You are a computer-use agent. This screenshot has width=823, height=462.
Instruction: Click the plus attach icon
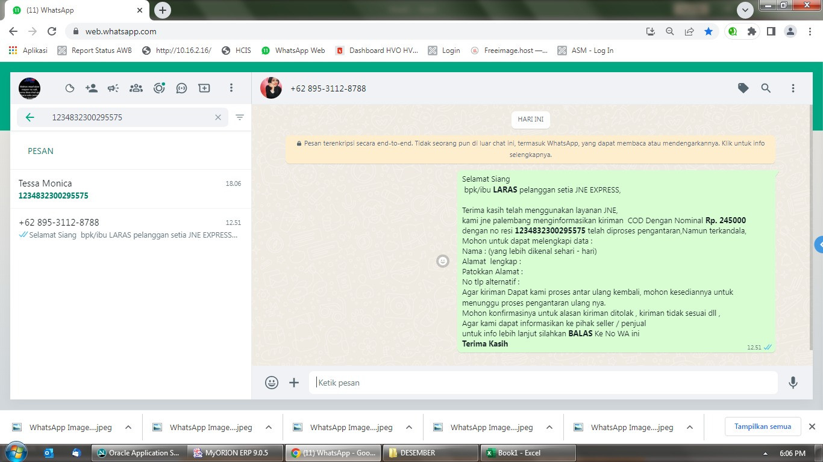tap(294, 383)
